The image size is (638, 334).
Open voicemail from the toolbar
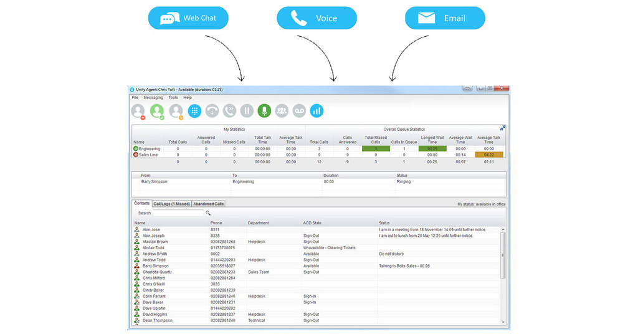click(x=299, y=111)
